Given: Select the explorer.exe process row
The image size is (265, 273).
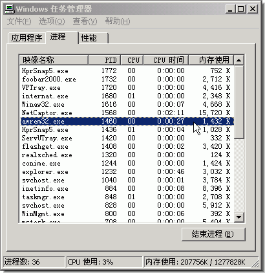Looking at the screenshot, I should [127, 171].
